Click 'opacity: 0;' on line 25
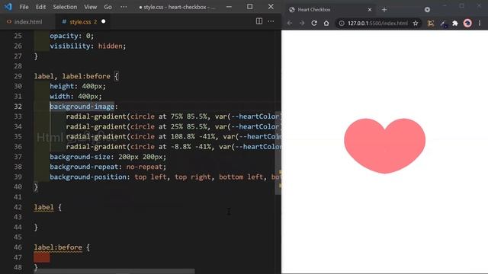Viewport: 488px width, 274px height. [x=72, y=36]
